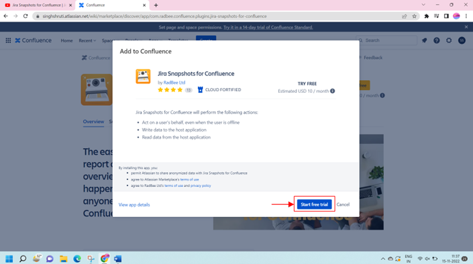The image size is (473, 264).
Task: Click the share page icon in the address bar
Action: pos(404,16)
